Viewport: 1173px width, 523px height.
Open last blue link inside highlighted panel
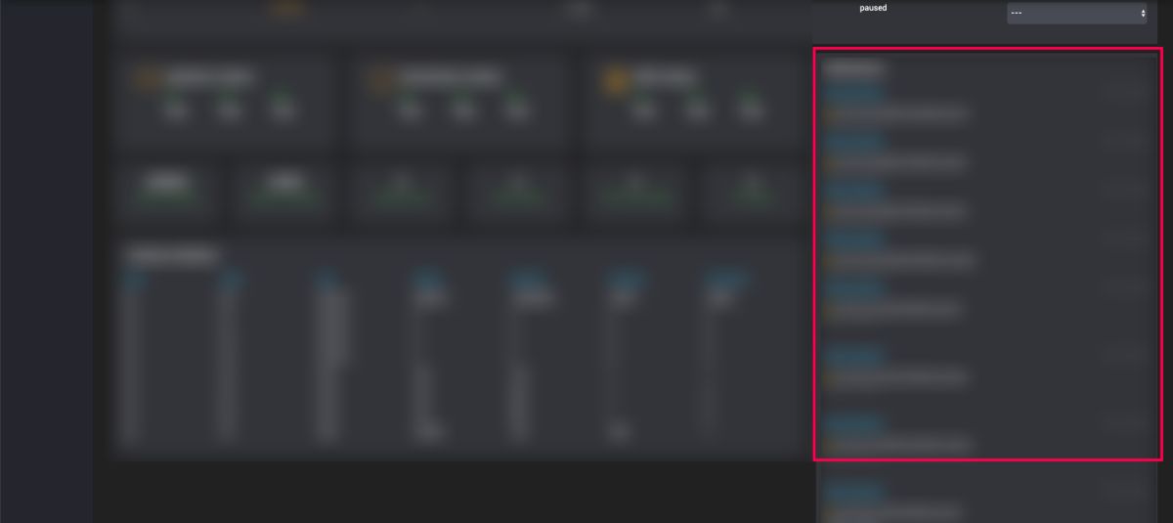coord(853,423)
